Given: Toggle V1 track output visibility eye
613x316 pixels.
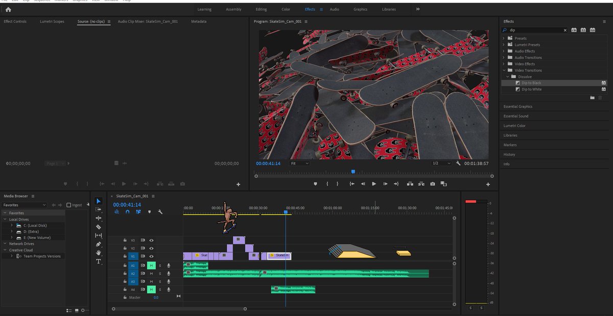Looking at the screenshot, I should point(152,256).
